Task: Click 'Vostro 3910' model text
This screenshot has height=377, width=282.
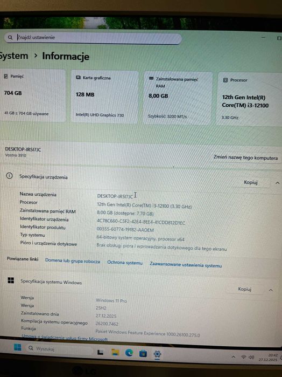Action: click(16, 155)
